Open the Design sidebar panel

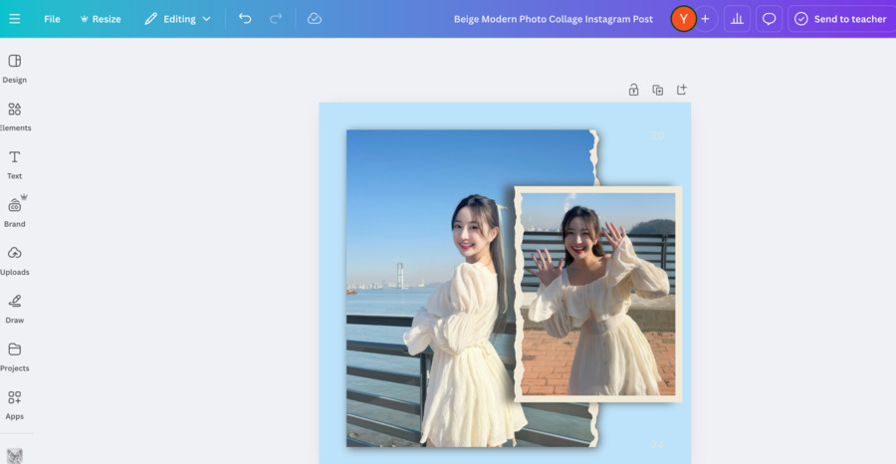pos(15,69)
